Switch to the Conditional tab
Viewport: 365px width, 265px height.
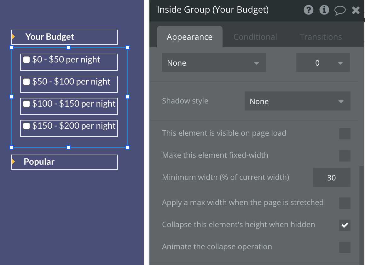(x=255, y=37)
